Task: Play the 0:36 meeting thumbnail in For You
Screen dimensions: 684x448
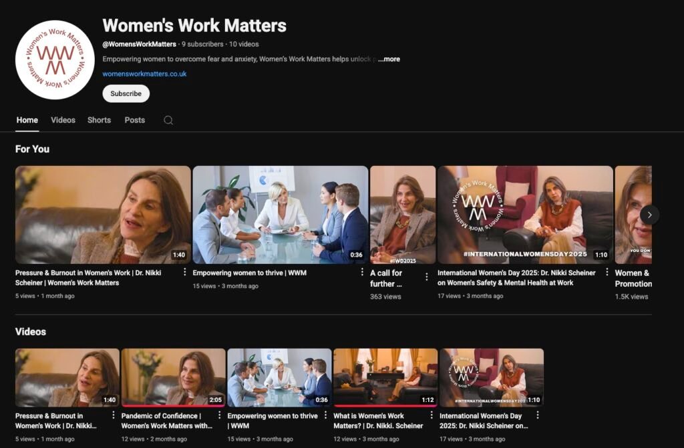Action: (281, 215)
